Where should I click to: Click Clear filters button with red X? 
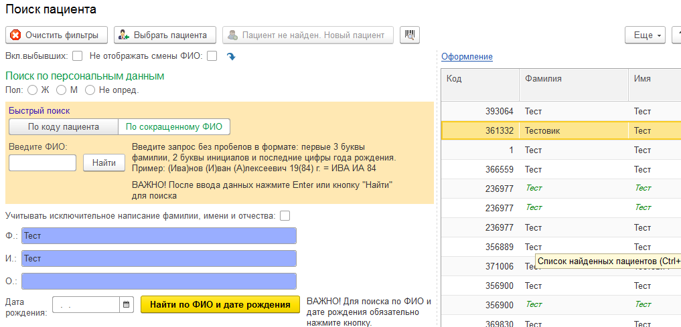[56, 35]
